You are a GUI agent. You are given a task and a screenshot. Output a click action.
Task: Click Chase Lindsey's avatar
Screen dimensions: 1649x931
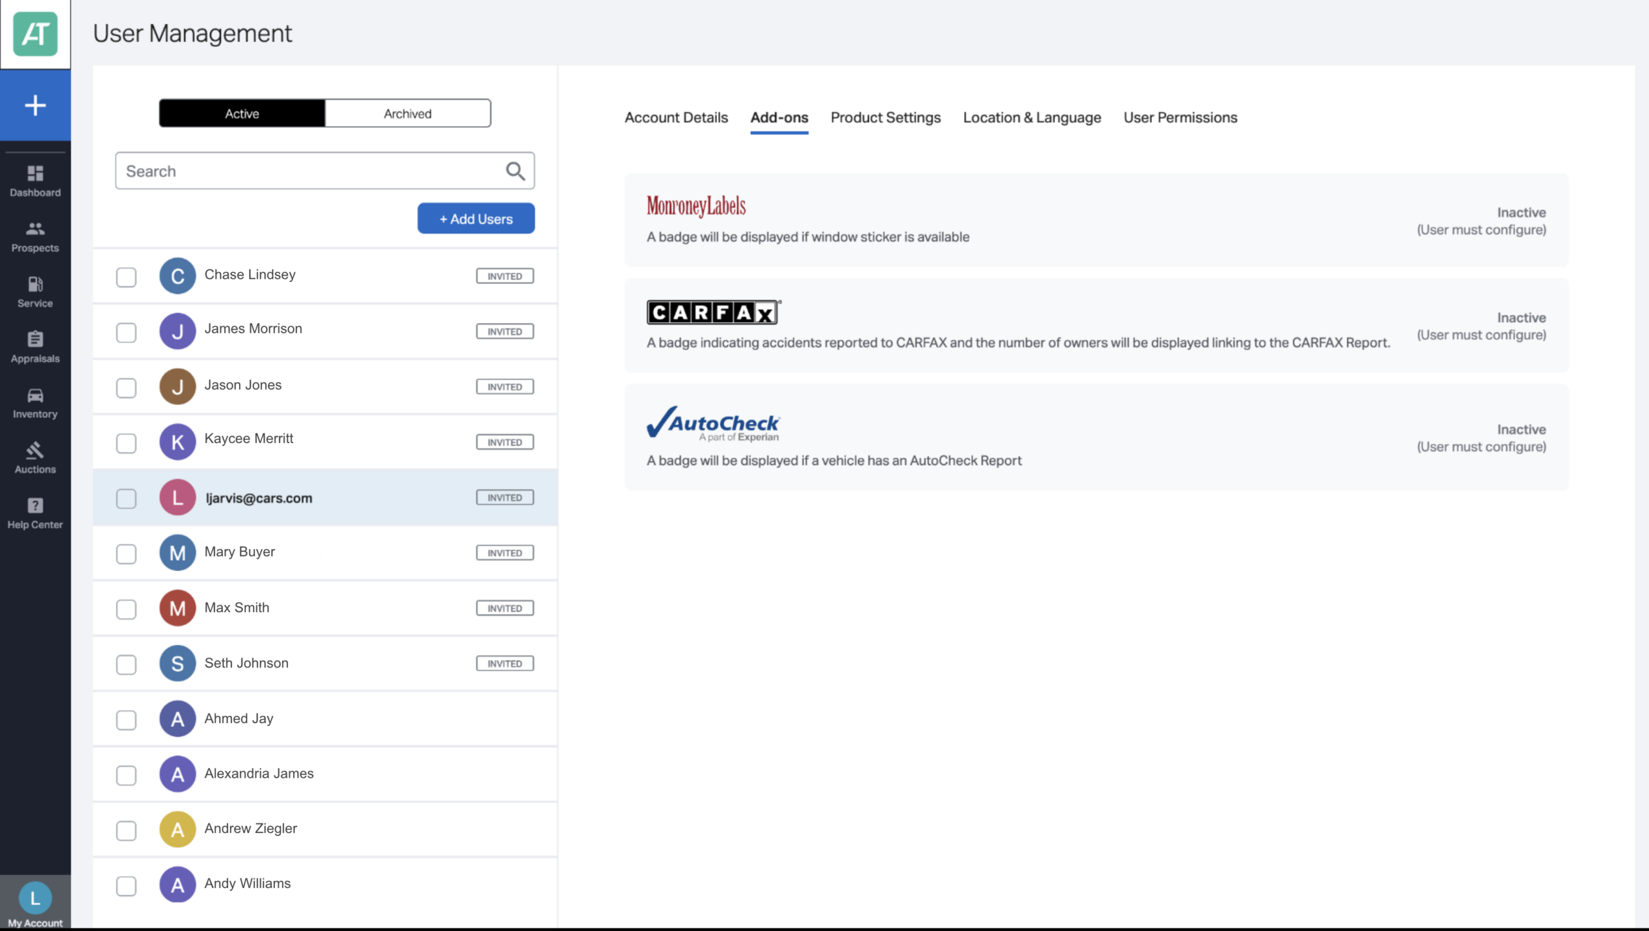click(x=178, y=276)
